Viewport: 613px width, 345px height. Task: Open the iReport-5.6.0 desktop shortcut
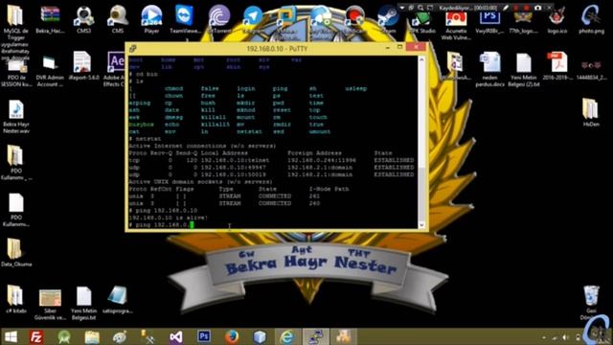tap(83, 66)
